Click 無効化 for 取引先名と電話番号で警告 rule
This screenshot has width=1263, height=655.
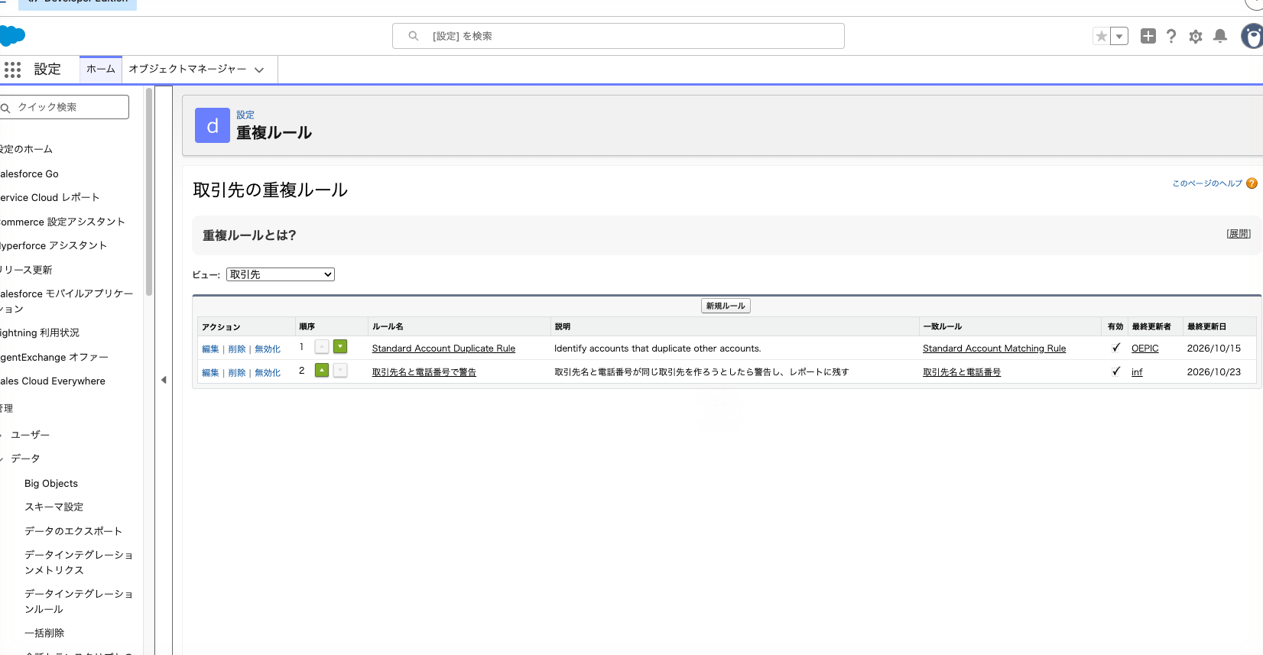(x=268, y=373)
